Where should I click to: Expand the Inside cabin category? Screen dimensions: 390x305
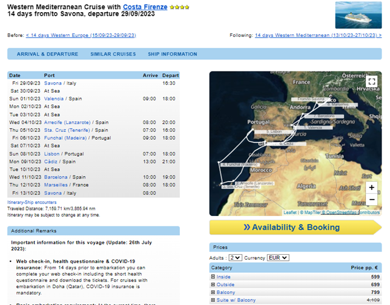click(x=213, y=277)
